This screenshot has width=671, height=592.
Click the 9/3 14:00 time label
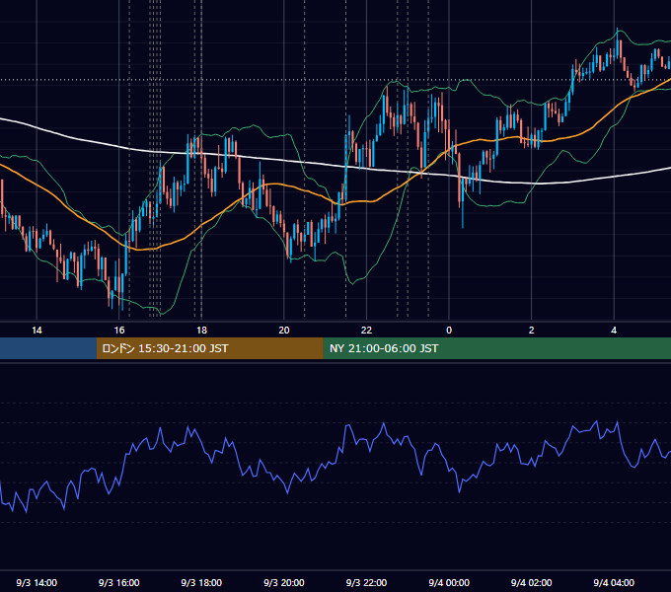tap(37, 583)
